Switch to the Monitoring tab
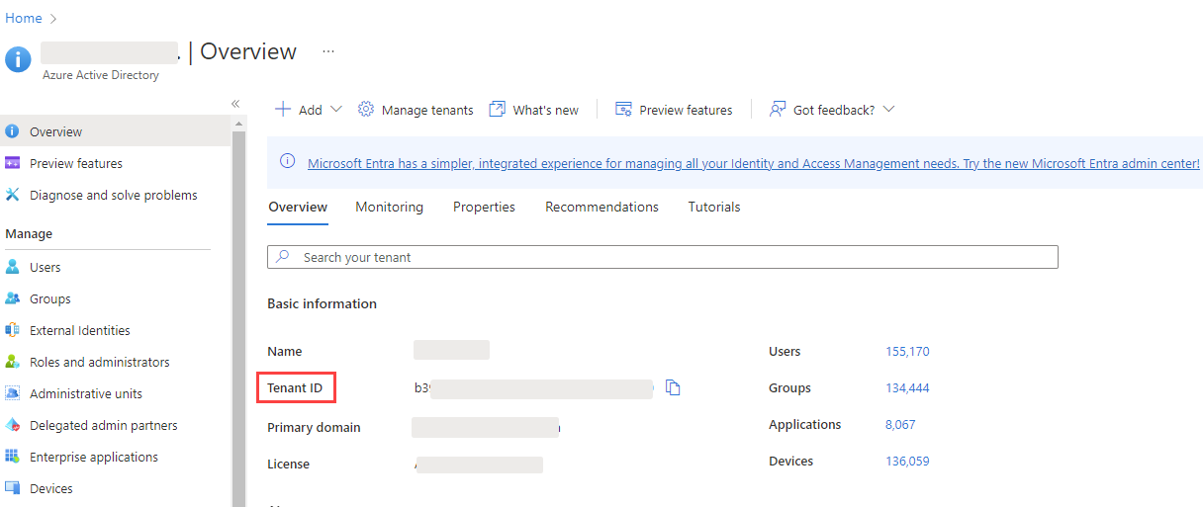Screen dimensions: 1203x507 point(389,207)
